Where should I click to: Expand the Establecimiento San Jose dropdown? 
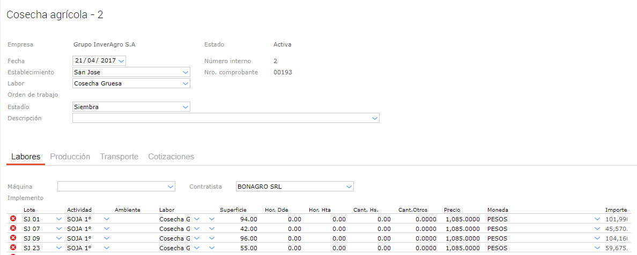(186, 72)
